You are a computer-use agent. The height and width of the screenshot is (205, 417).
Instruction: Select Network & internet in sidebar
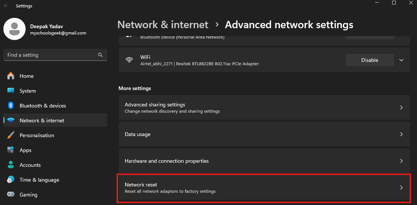(x=42, y=120)
